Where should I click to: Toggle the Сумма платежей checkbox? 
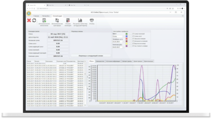coord(133,34)
